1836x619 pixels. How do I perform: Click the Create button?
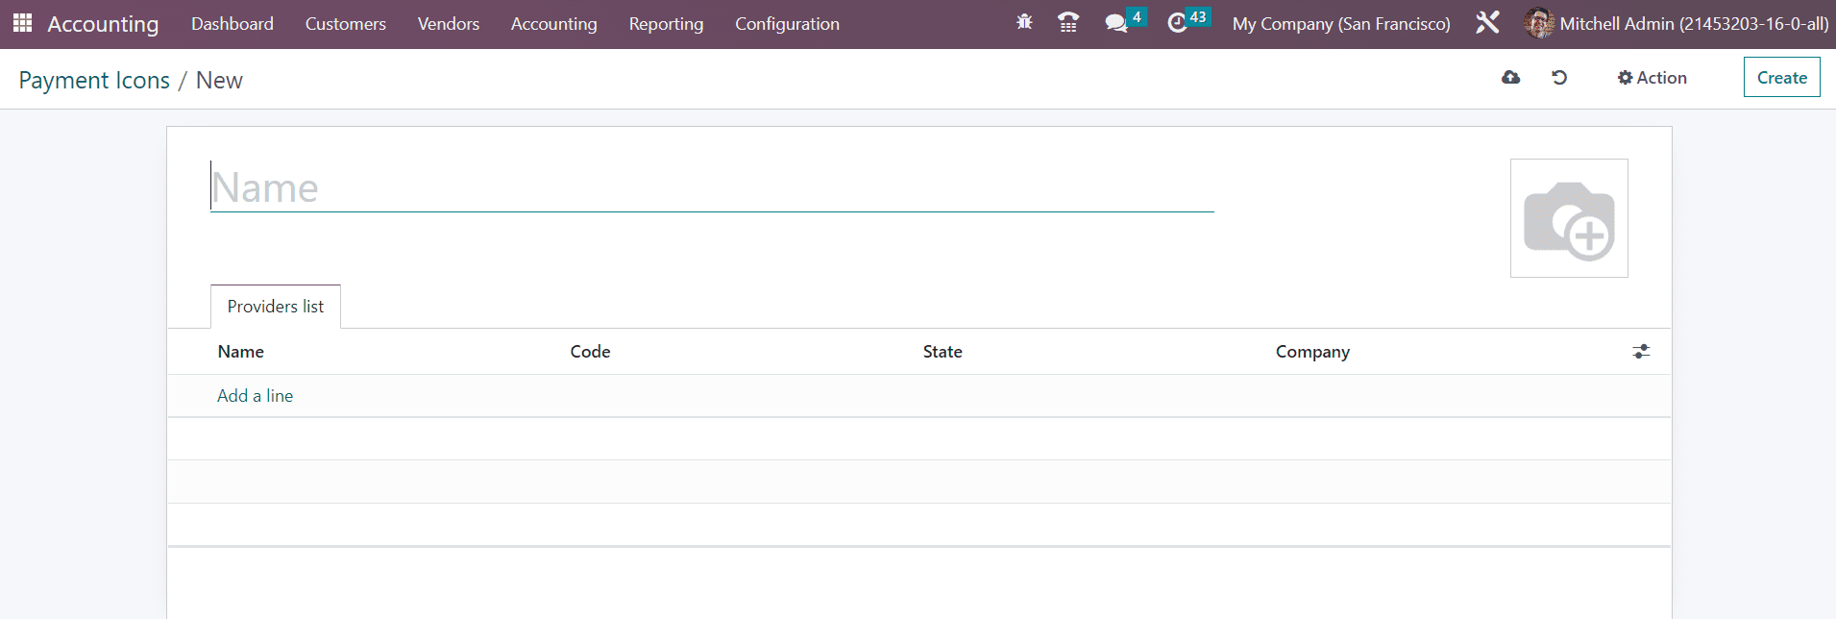1782,78
